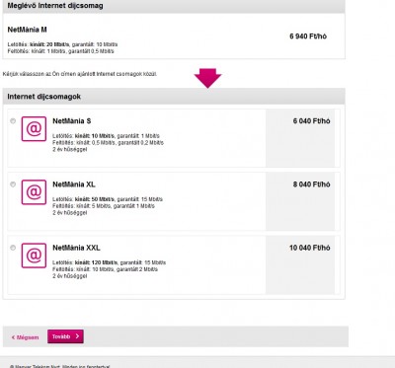The height and width of the screenshot is (368, 395).
Task: Click the Meglévő Internet díjcsomag header
Action: tap(174, 6)
